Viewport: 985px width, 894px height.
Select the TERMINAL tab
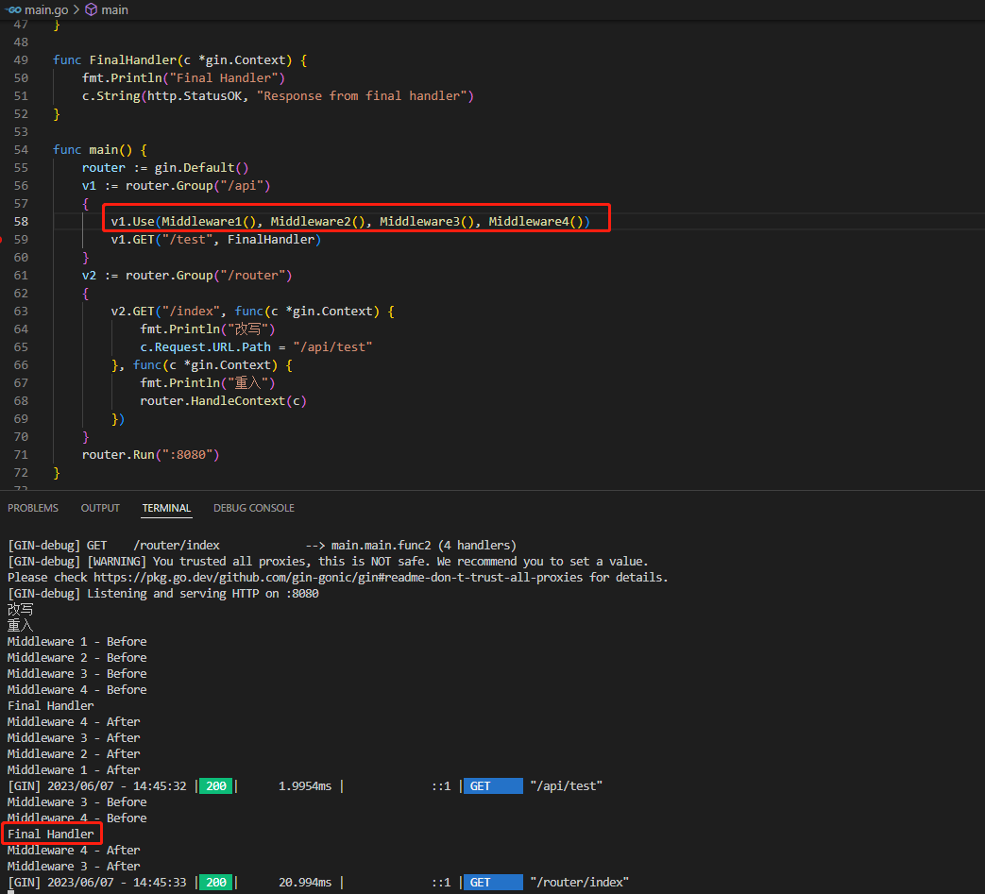coord(166,508)
